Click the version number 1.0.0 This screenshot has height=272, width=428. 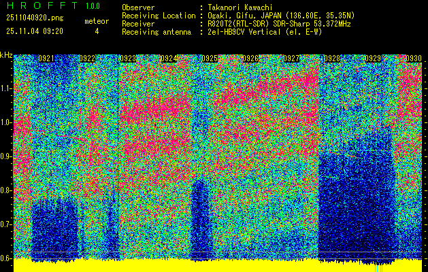click(93, 6)
